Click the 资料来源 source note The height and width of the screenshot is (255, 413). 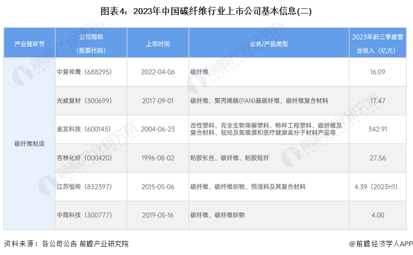point(66,244)
